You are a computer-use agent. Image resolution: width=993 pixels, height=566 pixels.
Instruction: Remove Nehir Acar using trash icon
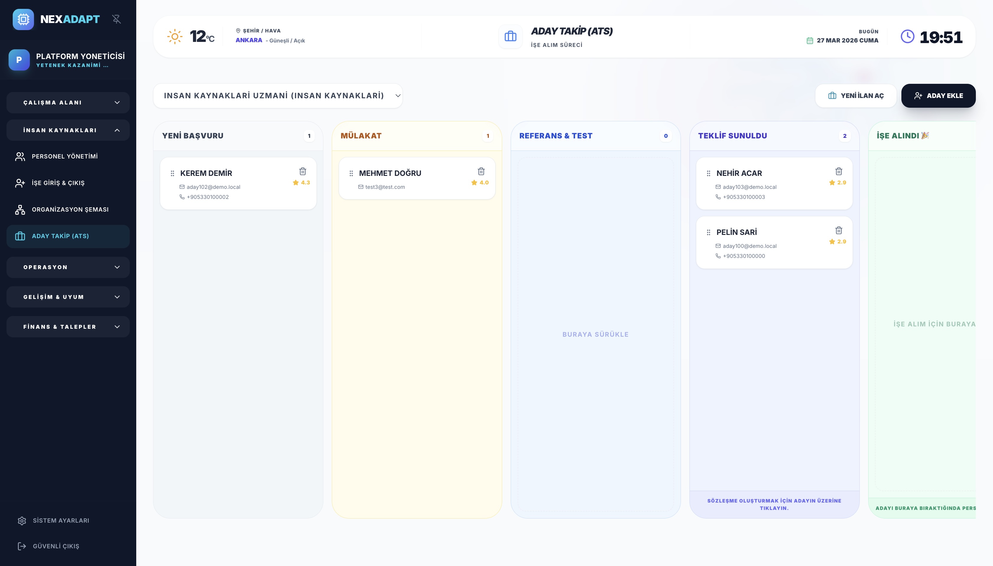pos(838,171)
